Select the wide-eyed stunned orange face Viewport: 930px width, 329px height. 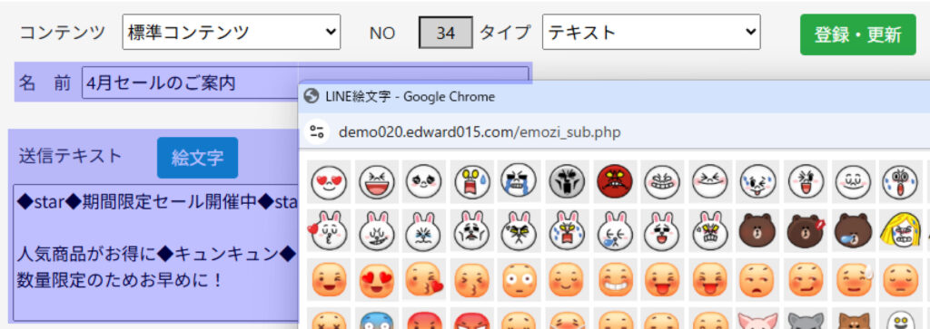point(519,280)
